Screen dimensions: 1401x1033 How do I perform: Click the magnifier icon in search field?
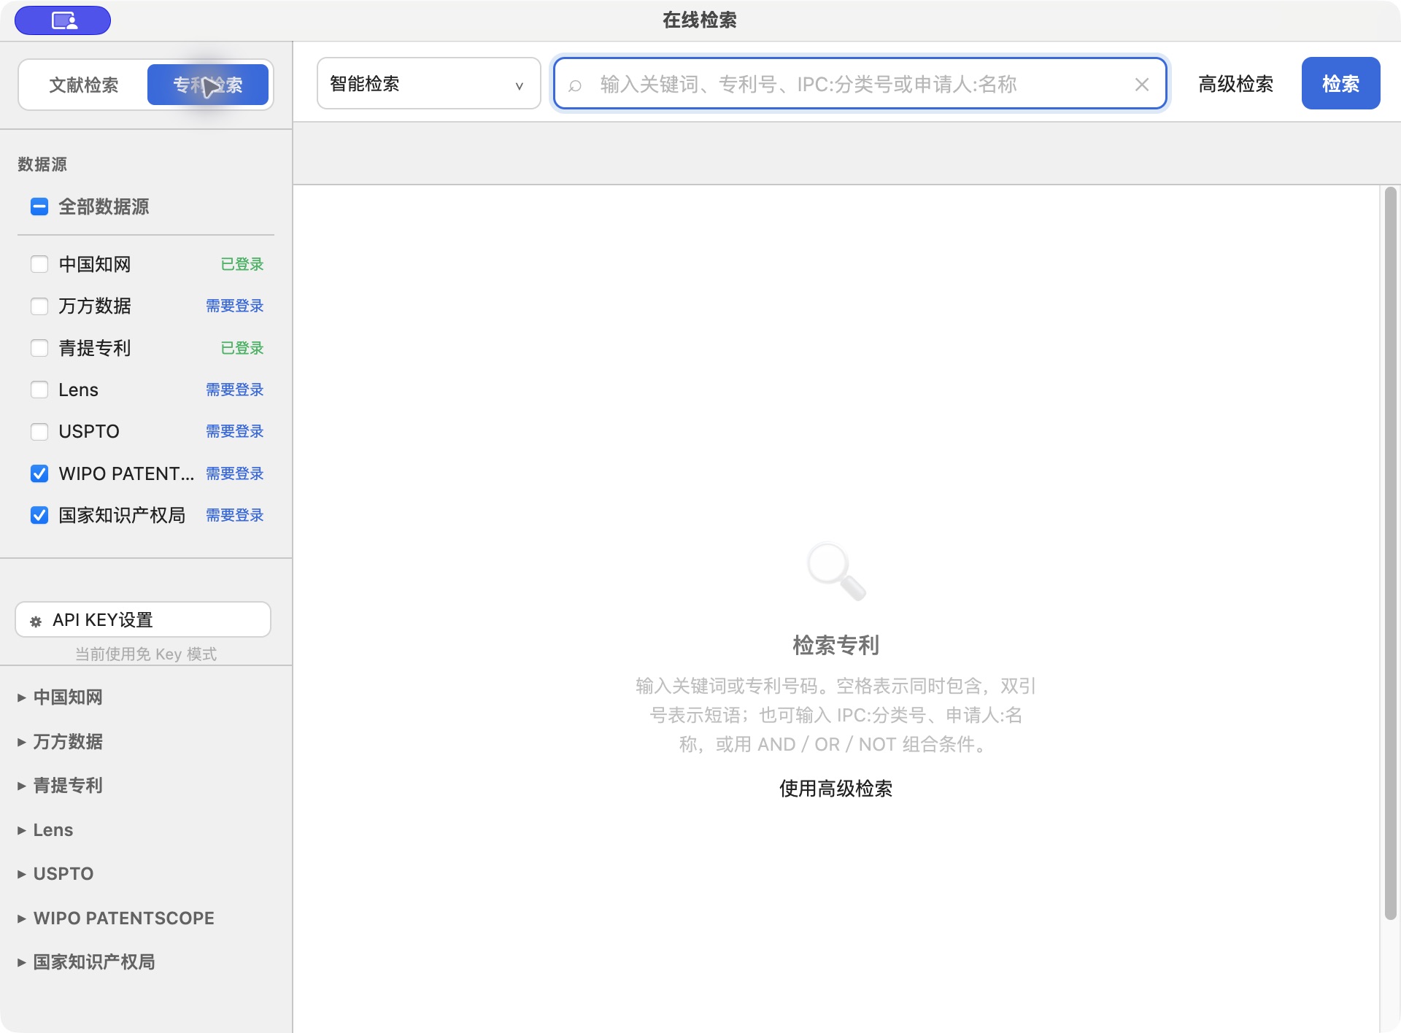click(575, 85)
